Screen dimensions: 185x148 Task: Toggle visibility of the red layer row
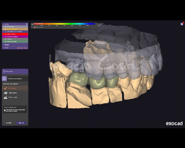[x=4, y=34]
